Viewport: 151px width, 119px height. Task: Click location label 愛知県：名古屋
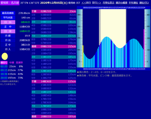[x=10, y=3]
